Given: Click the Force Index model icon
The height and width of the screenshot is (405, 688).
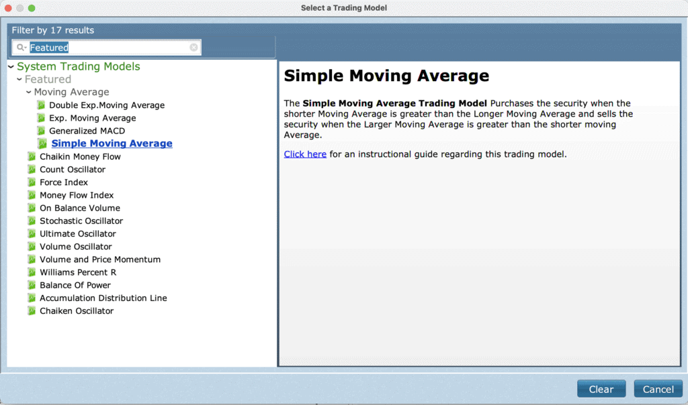Looking at the screenshot, I should 31,182.
